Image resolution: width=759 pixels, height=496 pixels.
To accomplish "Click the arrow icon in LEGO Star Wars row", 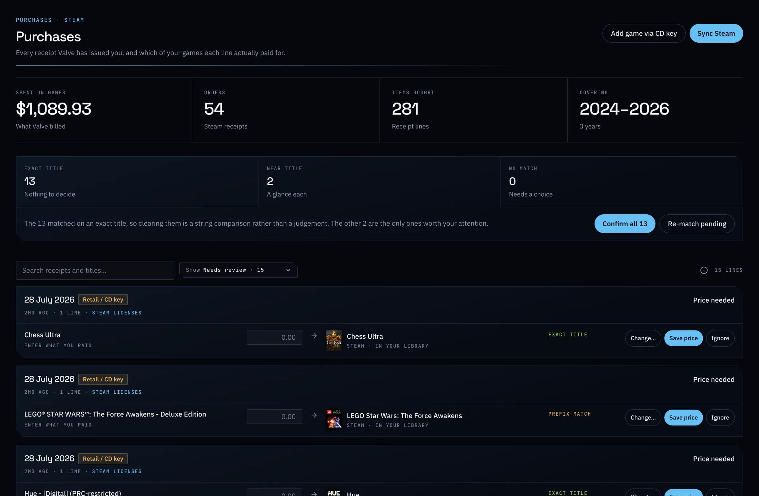I will pyautogui.click(x=314, y=415).
